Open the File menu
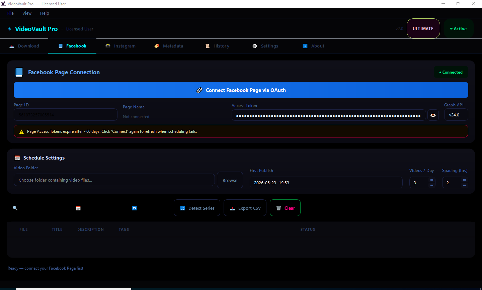 pos(10,13)
